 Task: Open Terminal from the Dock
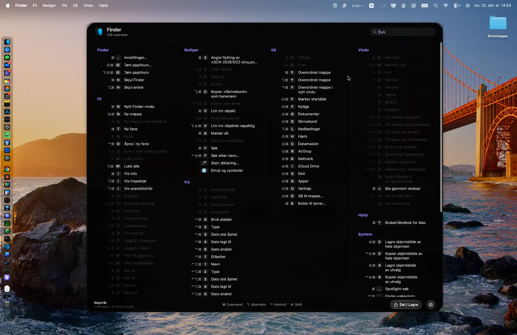pos(7,239)
